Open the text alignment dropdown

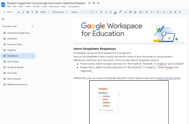[141, 12]
